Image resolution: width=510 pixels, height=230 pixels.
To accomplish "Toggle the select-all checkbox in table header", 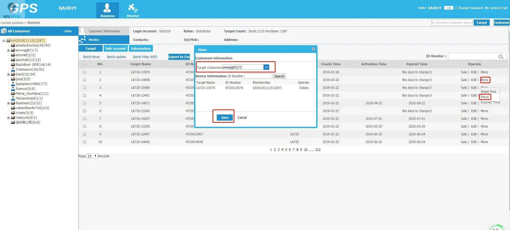I will (84, 64).
